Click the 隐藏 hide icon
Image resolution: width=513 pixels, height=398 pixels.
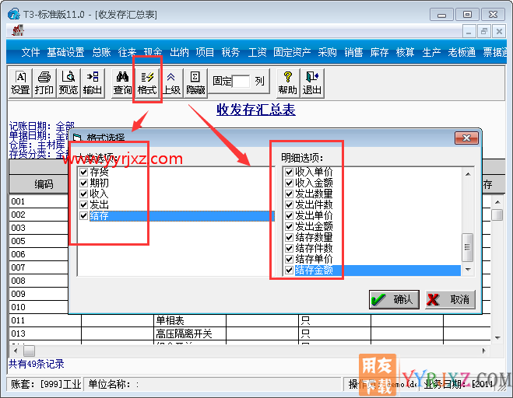click(195, 83)
